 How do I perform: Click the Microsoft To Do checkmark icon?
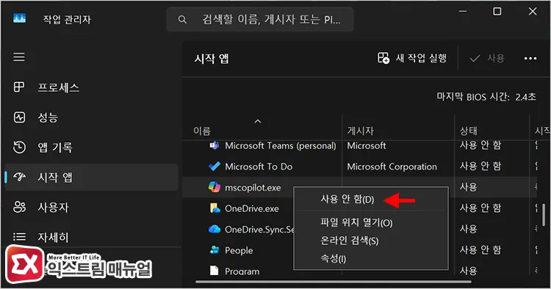tap(215, 167)
